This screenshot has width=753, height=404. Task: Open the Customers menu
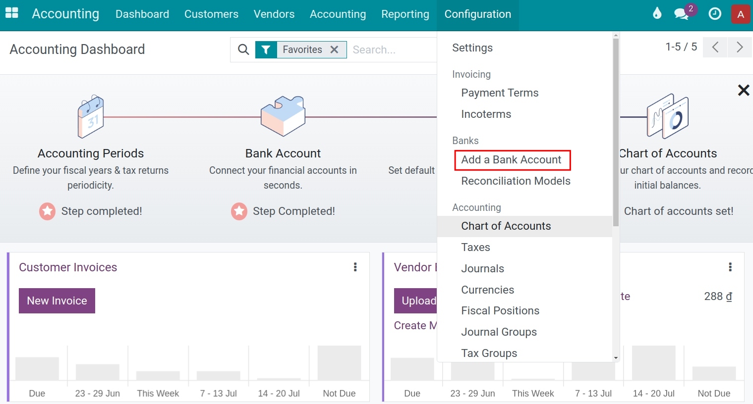(211, 14)
